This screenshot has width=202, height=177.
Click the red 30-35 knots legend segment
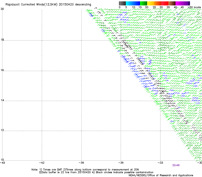pos(165,3)
